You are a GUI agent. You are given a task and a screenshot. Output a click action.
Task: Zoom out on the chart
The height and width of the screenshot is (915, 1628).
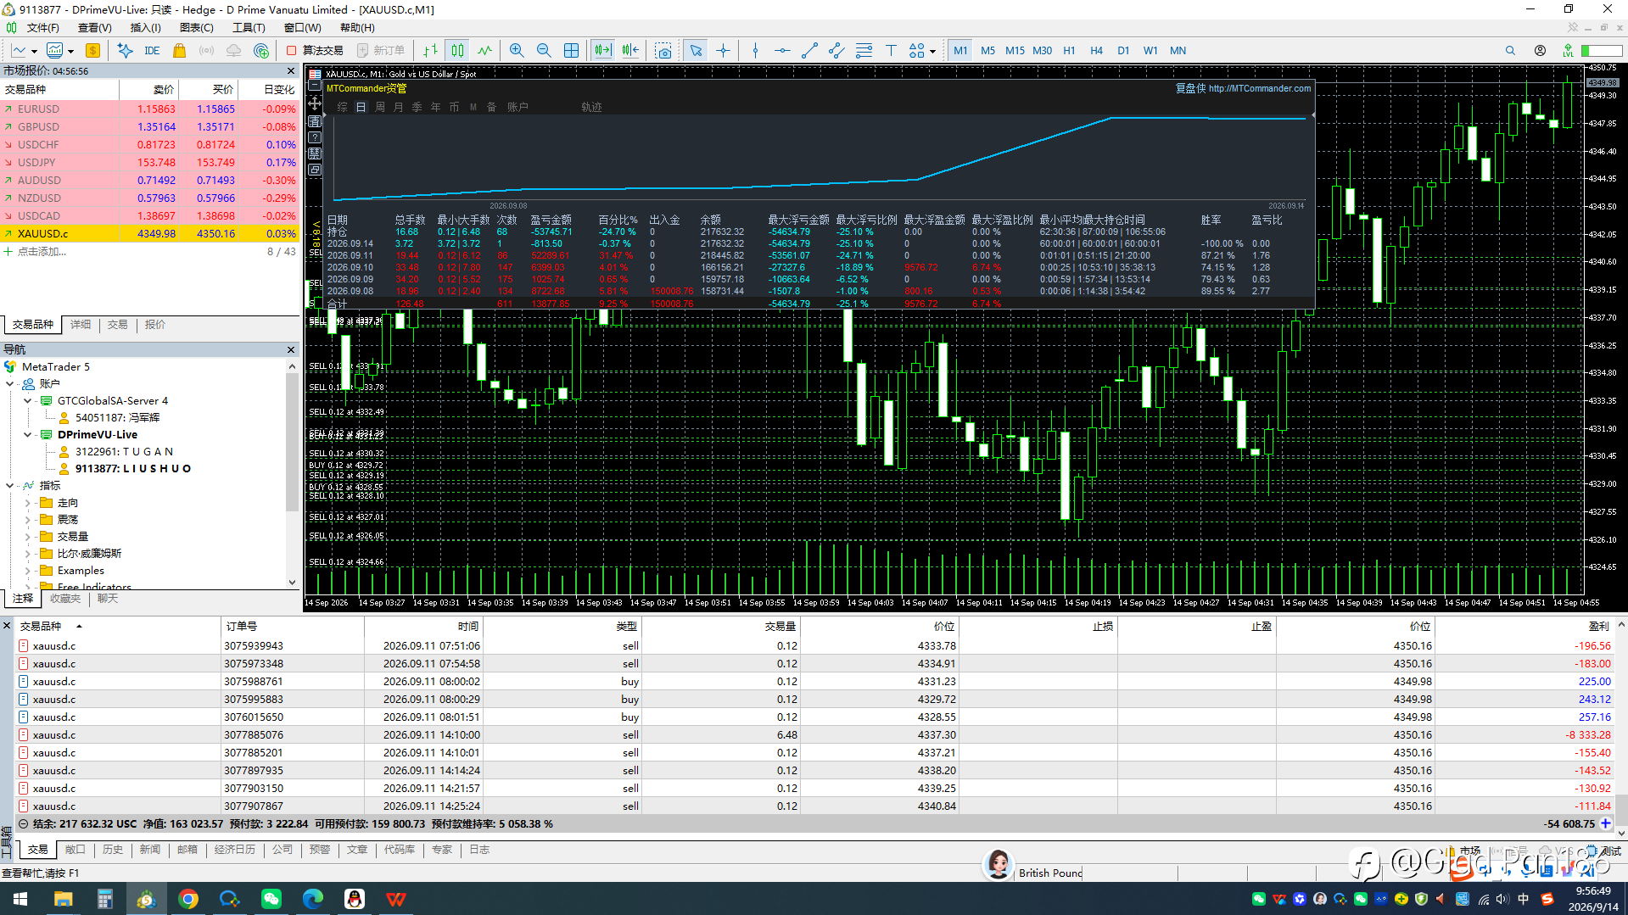click(x=544, y=51)
